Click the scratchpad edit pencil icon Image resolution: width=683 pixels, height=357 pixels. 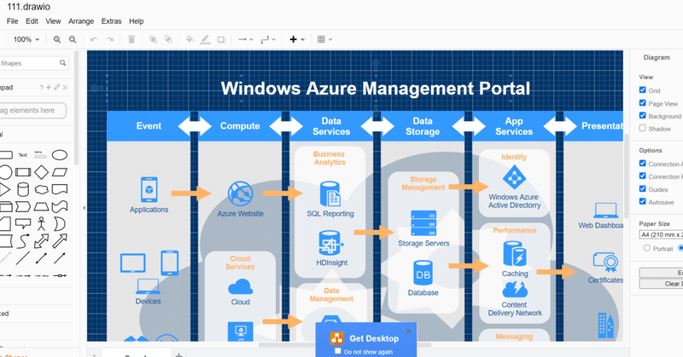click(x=56, y=88)
